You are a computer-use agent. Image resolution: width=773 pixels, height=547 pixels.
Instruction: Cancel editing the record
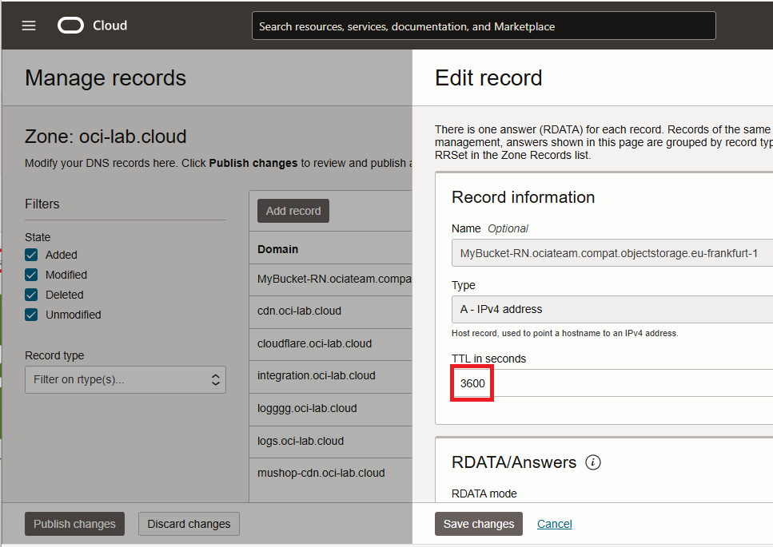pos(554,524)
